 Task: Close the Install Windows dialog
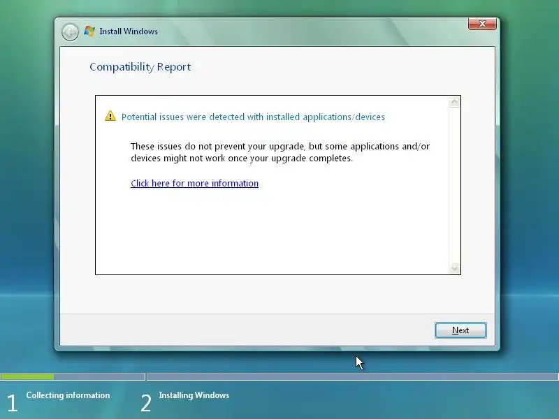point(482,24)
